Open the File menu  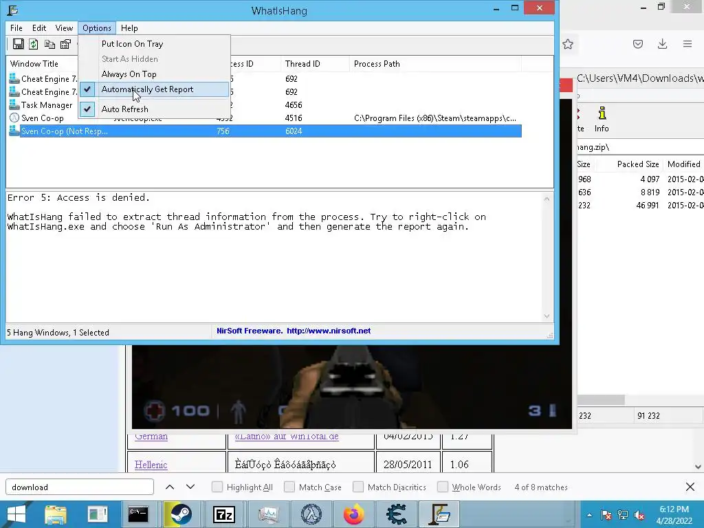[16, 27]
